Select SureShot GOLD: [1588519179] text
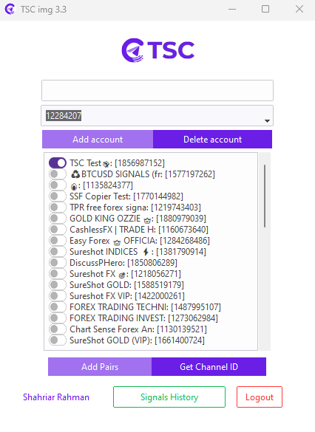Viewport: 315px width, 432px height. [126, 285]
